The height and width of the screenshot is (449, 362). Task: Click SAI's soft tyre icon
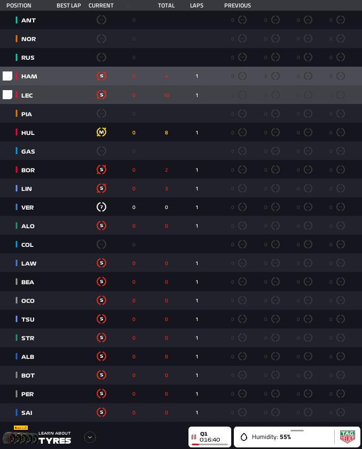[101, 412]
